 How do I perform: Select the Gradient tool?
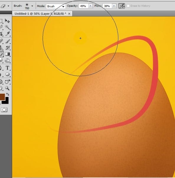pyautogui.click(x=7, y=54)
